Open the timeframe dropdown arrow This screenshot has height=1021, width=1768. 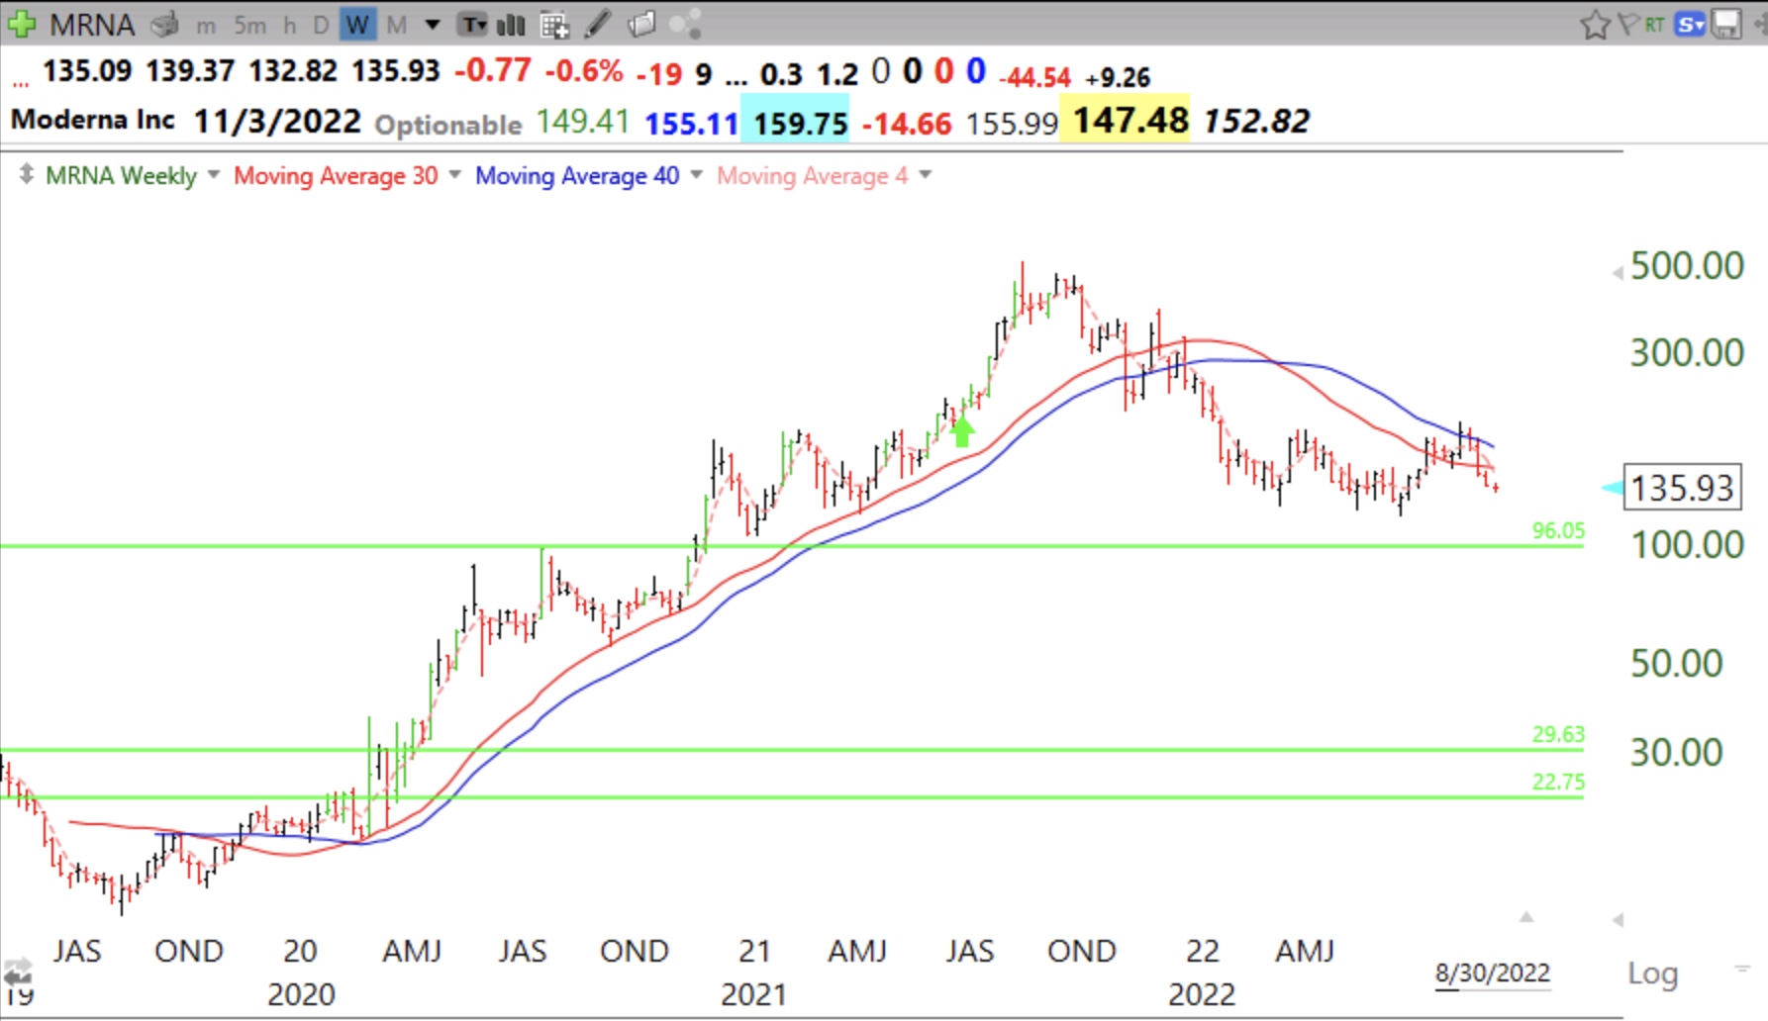click(x=433, y=25)
